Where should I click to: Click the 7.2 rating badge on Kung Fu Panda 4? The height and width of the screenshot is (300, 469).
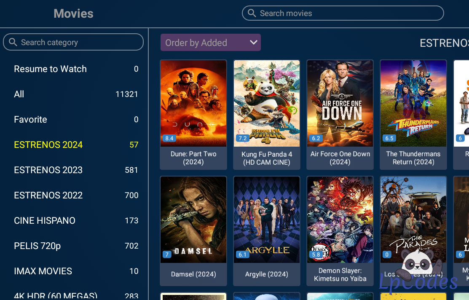click(242, 138)
